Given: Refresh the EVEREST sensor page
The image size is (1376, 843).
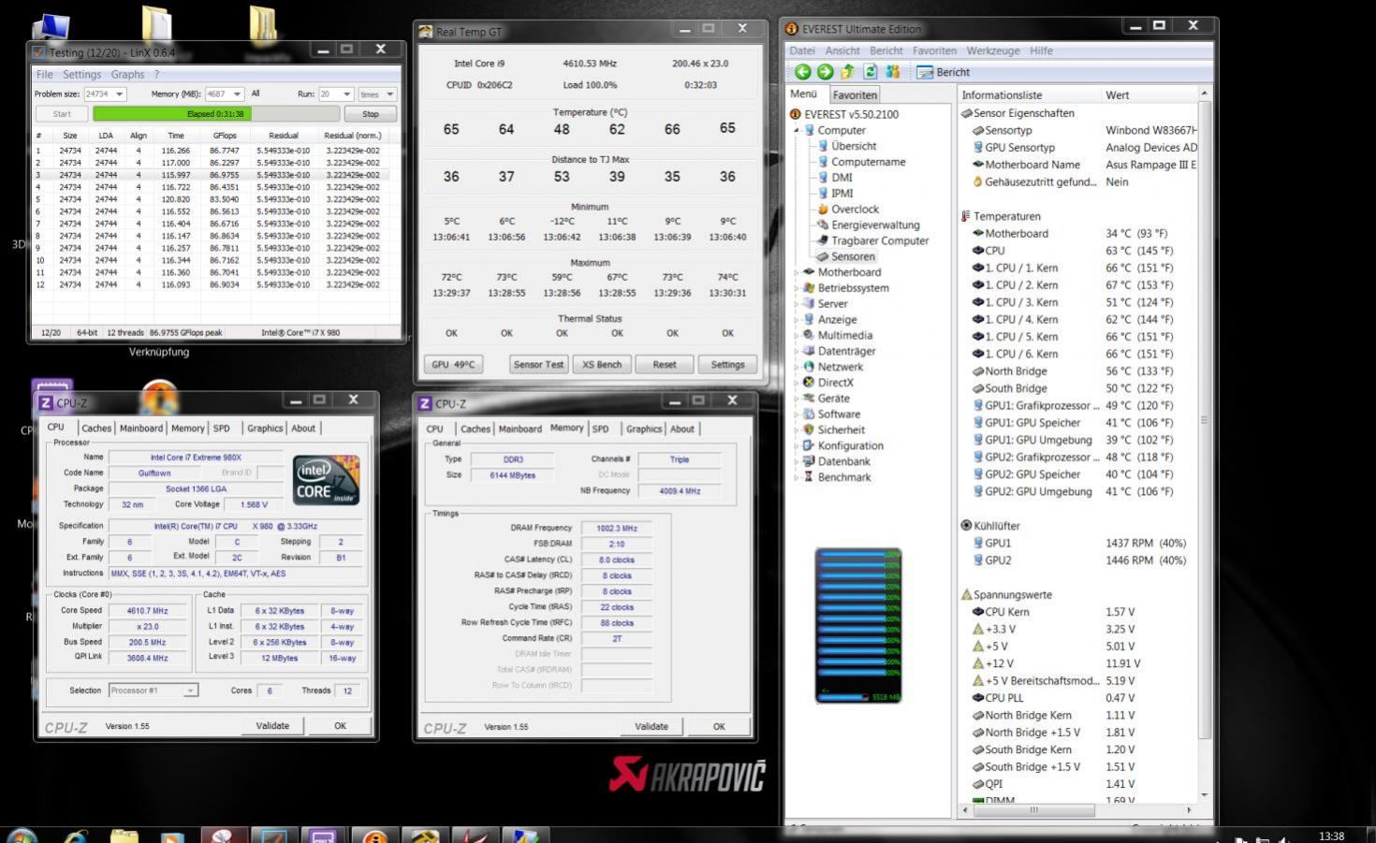Looking at the screenshot, I should coord(871,72).
